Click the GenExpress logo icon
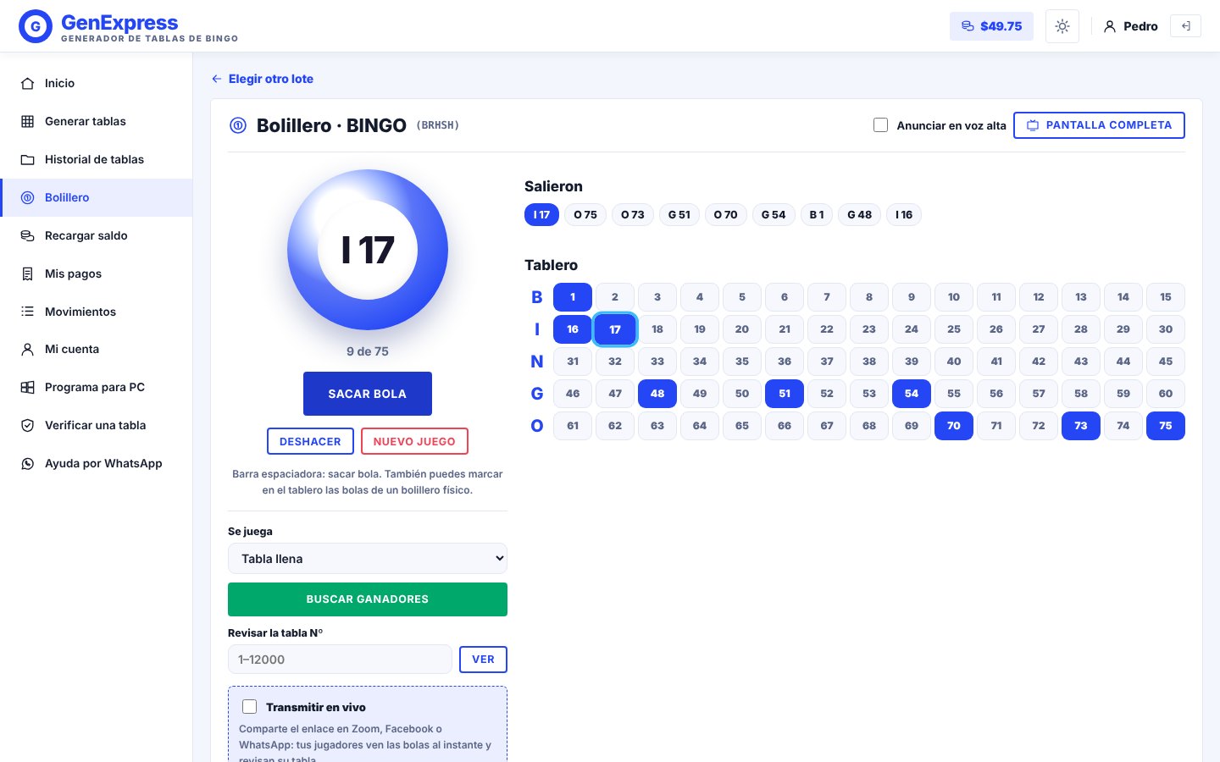The width and height of the screenshot is (1220, 762). [x=36, y=26]
